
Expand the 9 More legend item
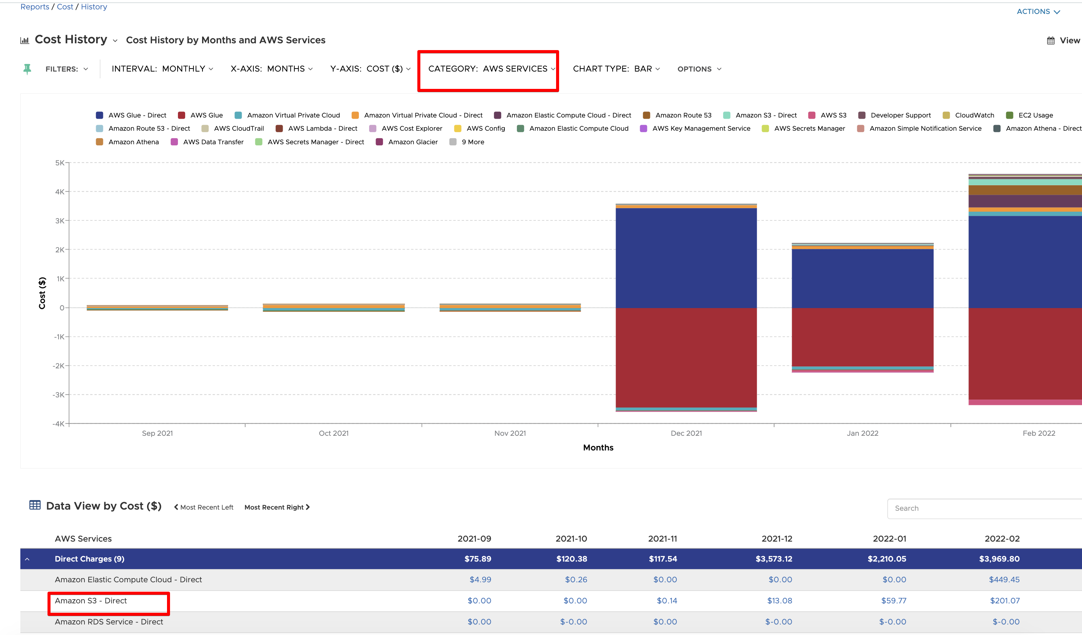[x=472, y=142]
